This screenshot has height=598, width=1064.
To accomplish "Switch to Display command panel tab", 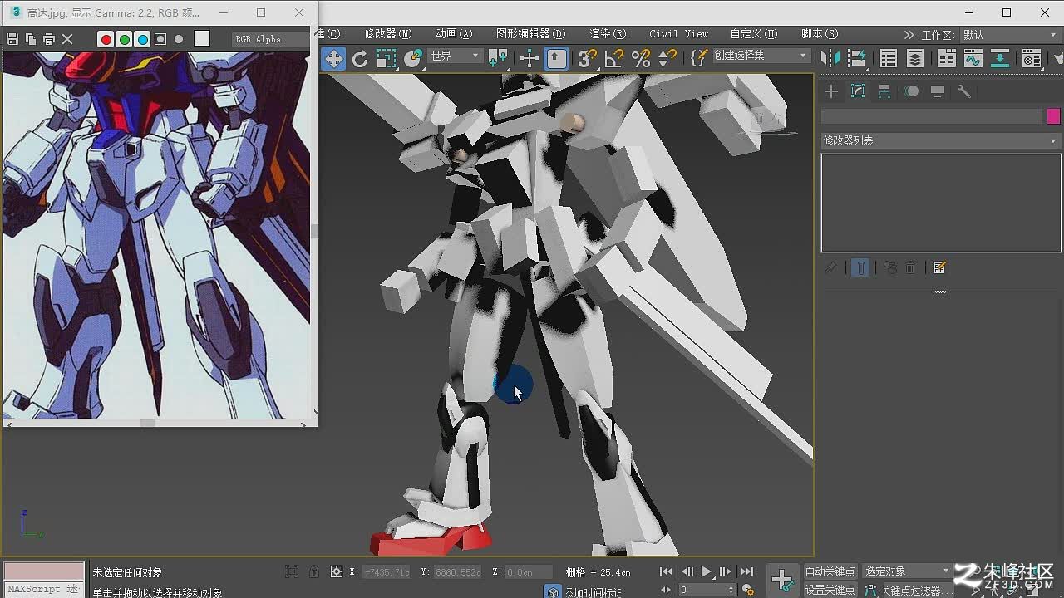I will 938,91.
